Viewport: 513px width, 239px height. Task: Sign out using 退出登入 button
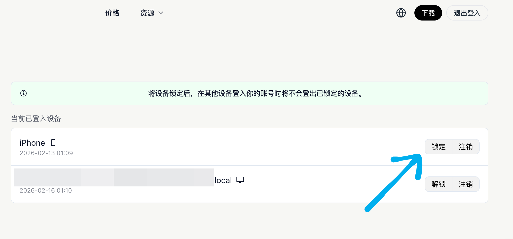pos(467,13)
